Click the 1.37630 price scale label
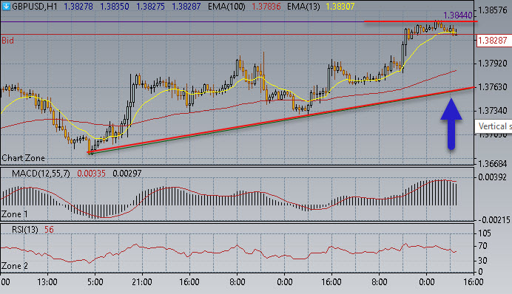 pos(493,86)
